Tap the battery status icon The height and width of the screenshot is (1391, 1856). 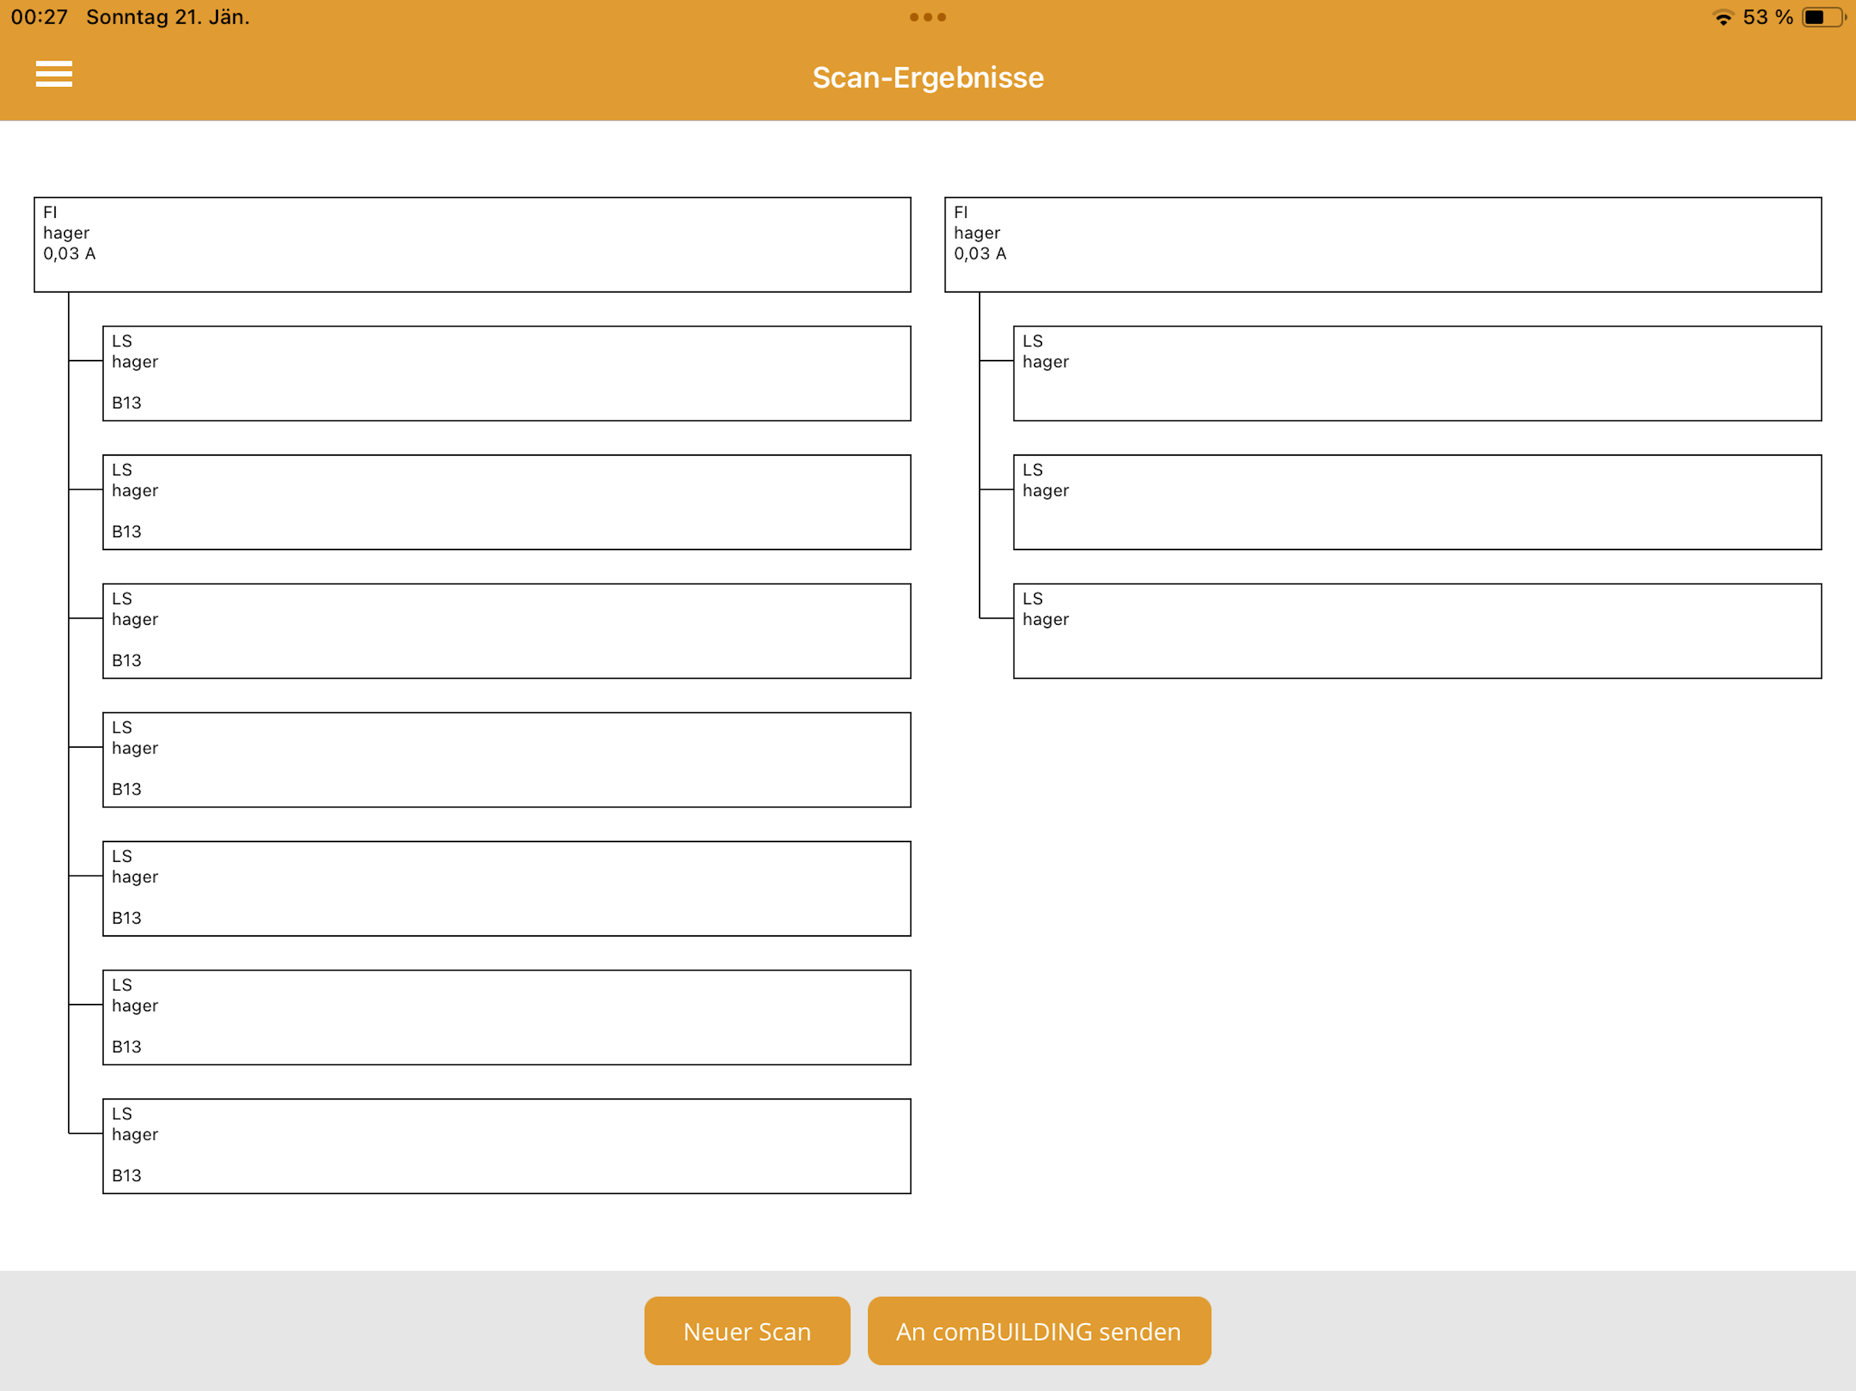pos(1824,18)
